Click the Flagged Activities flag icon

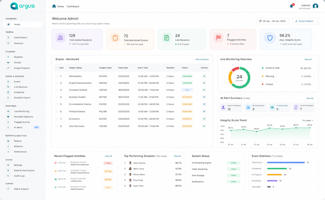click(x=218, y=37)
